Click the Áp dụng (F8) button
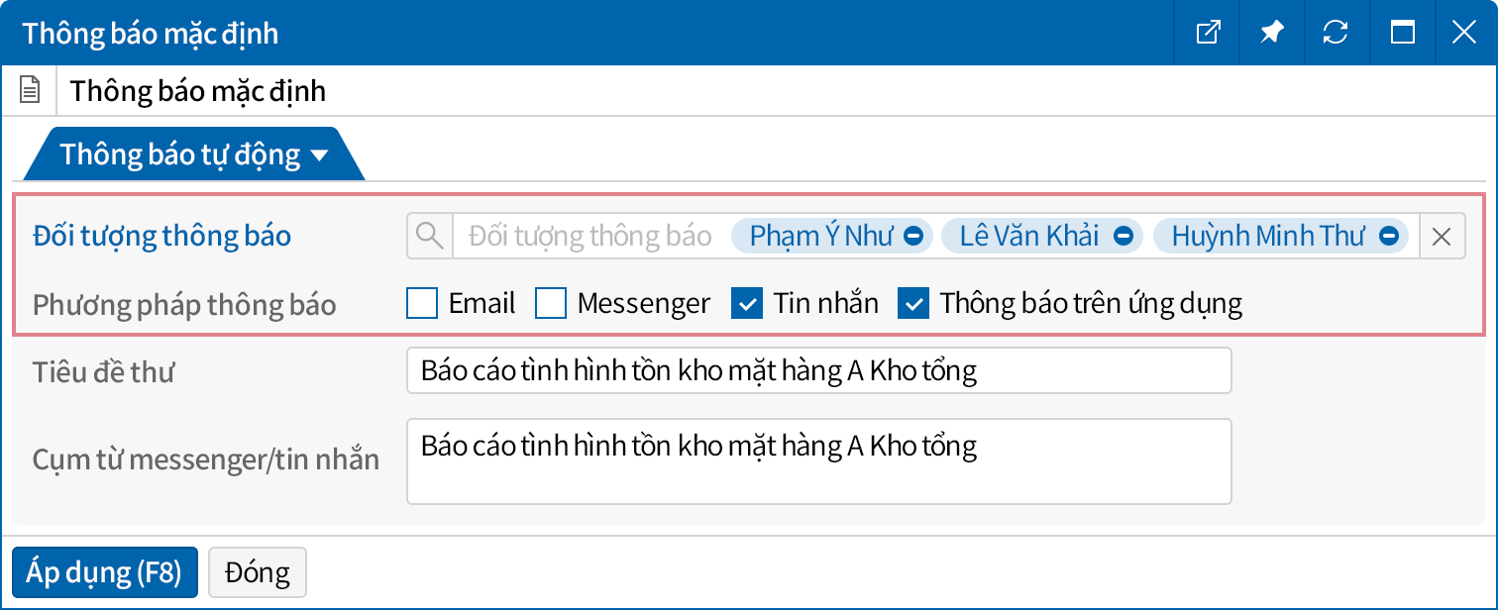 point(104,571)
